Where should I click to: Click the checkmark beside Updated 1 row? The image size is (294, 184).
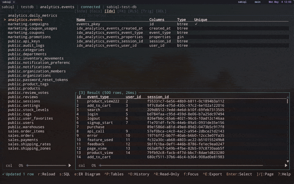coord(3,174)
